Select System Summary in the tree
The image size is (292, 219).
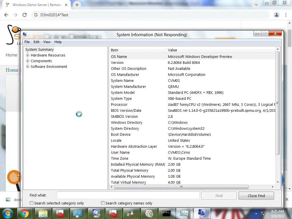click(39, 50)
